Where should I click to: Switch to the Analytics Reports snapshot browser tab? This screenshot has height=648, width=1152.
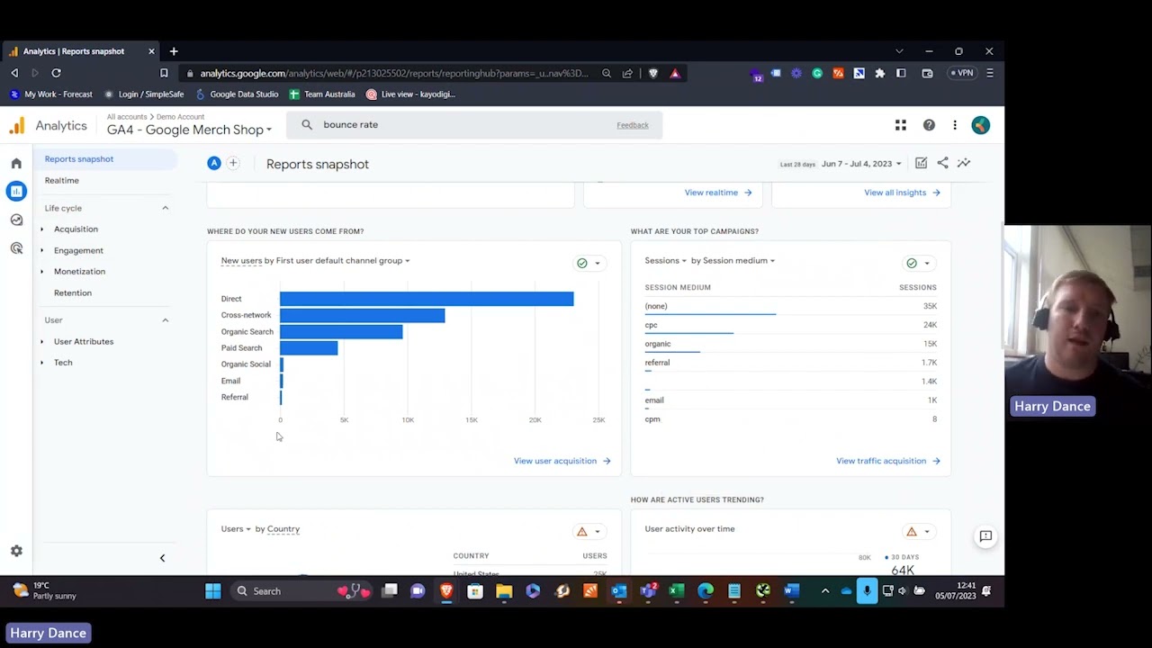81,51
